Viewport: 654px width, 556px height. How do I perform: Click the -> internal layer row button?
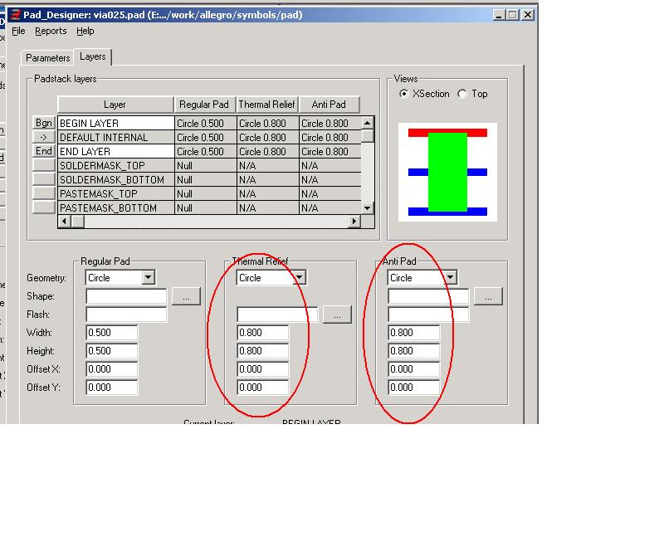44,137
